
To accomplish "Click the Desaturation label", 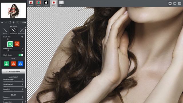I will 8,102.
